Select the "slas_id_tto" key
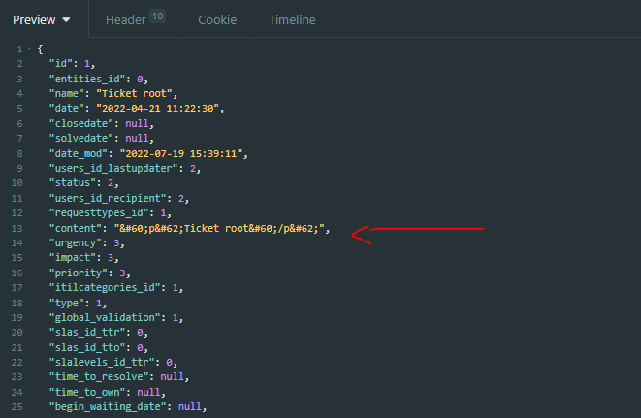 (87, 347)
